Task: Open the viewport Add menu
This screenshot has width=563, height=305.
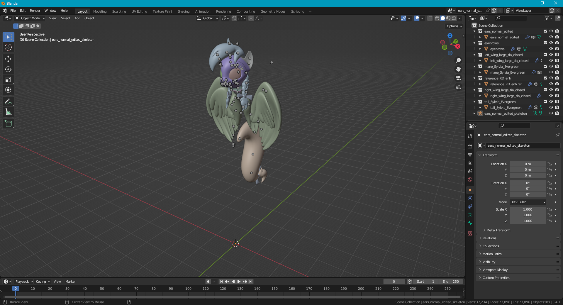Action: (x=77, y=18)
